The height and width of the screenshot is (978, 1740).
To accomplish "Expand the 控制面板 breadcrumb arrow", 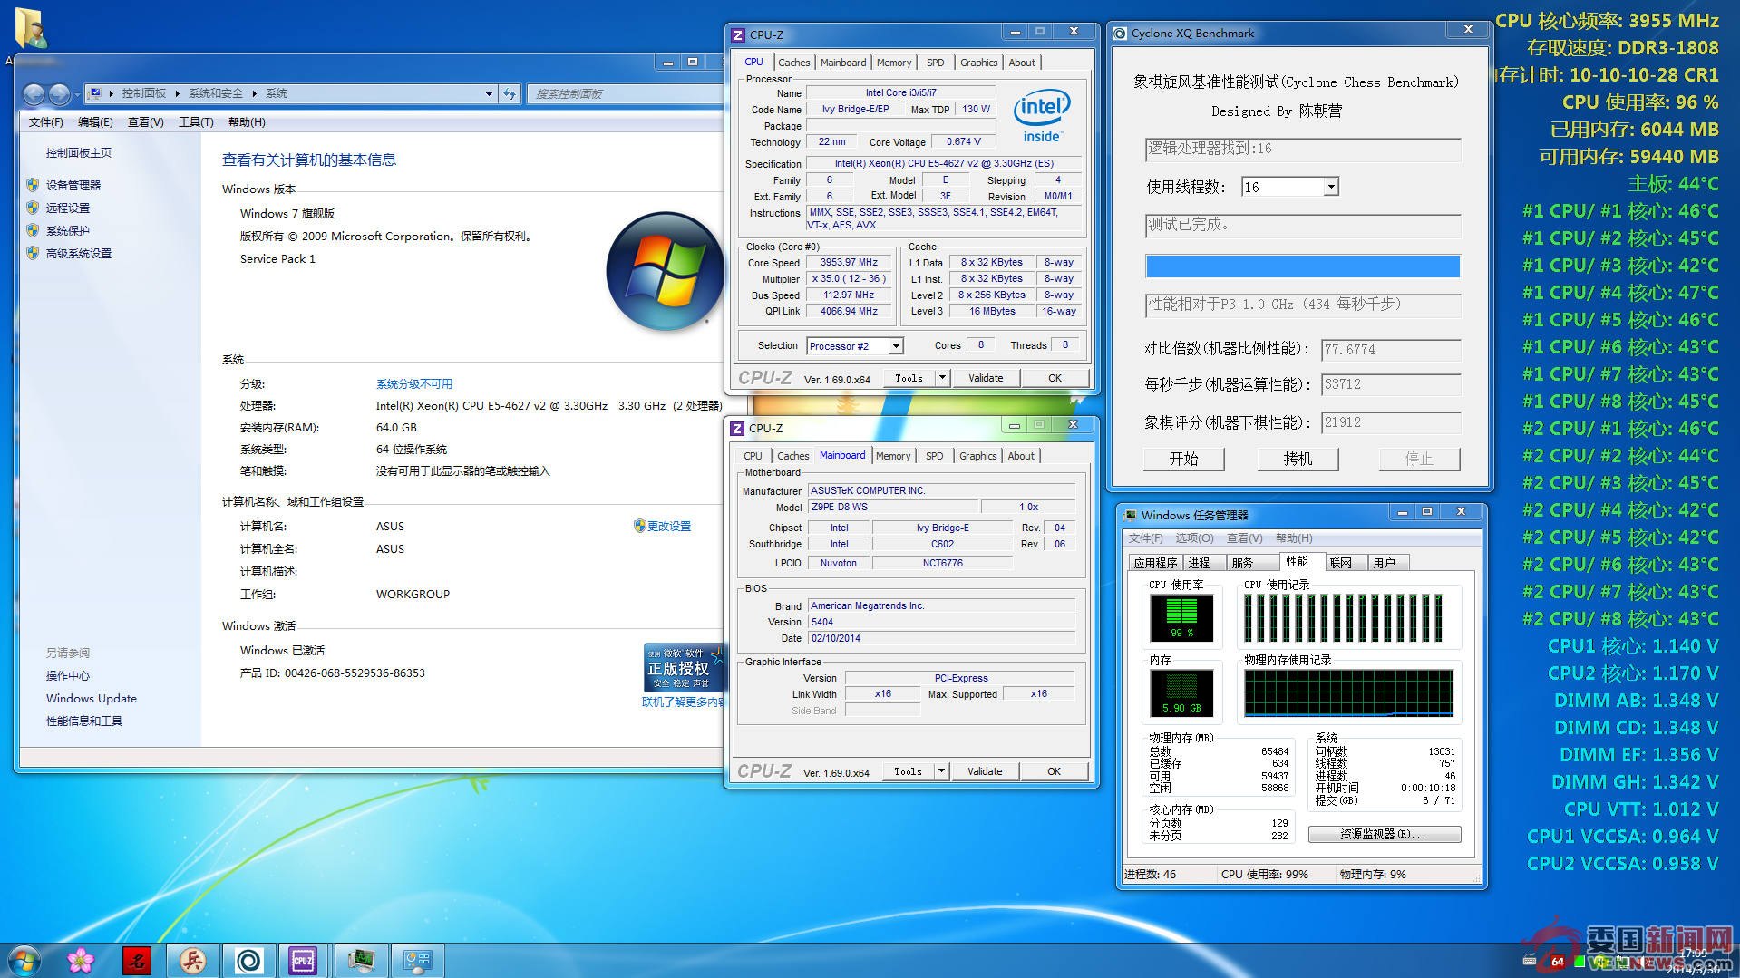I will [177, 93].
